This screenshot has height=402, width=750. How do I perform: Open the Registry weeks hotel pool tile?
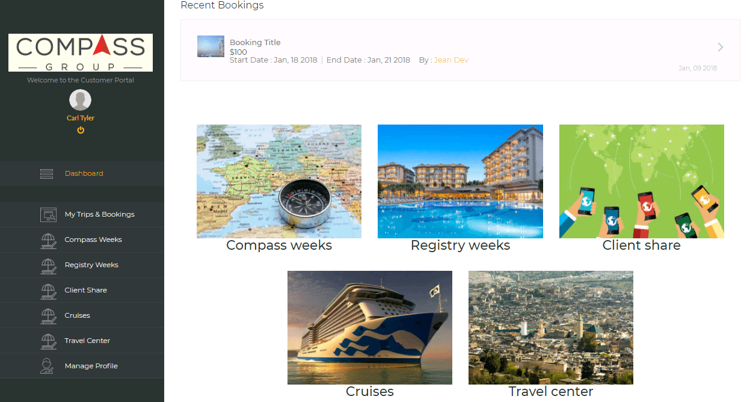click(460, 181)
